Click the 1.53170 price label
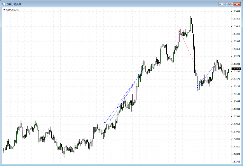This screenshot has height=166, width=243. coord(236,79)
